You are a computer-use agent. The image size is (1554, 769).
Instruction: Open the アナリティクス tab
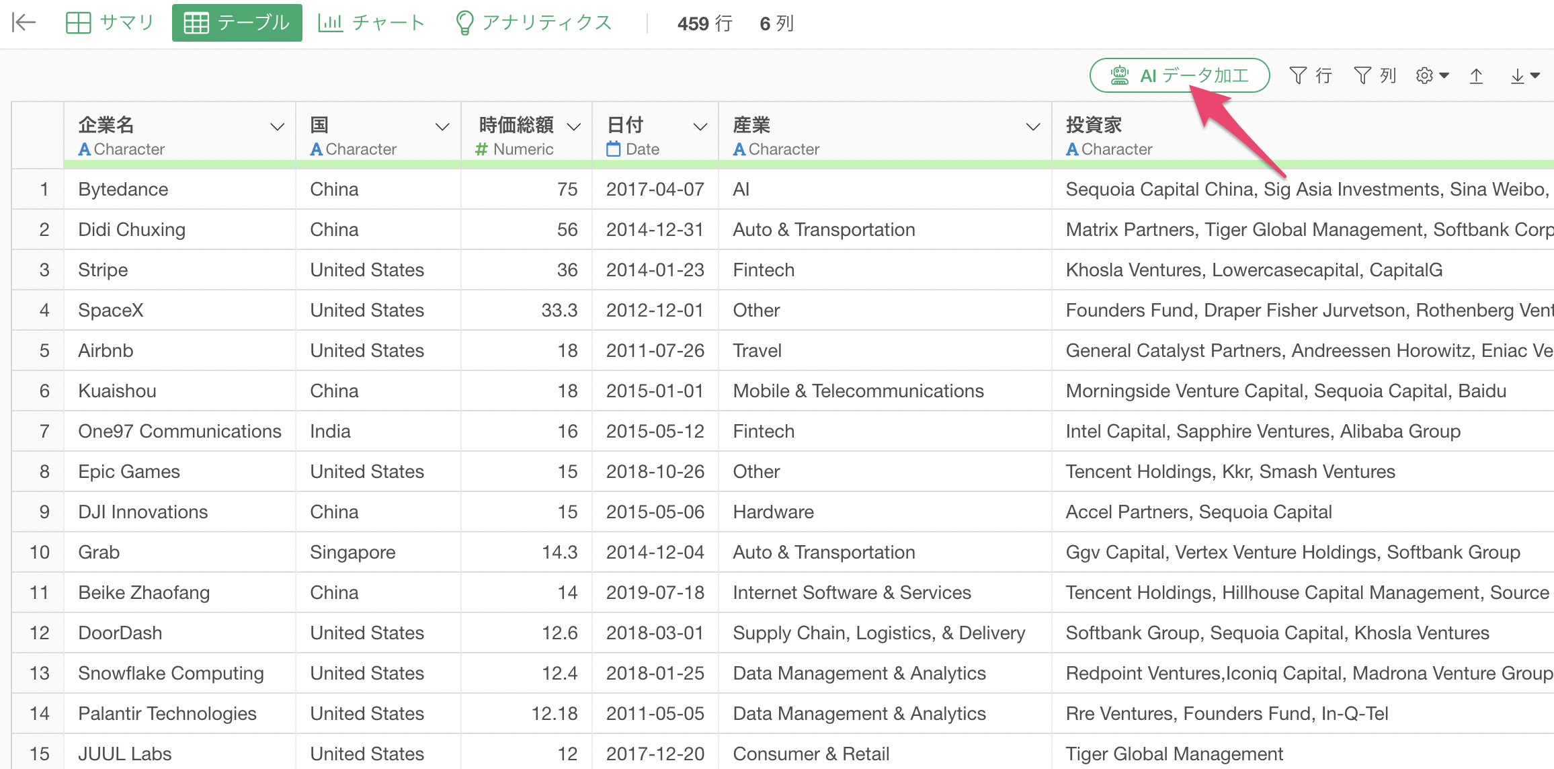pyautogui.click(x=534, y=23)
